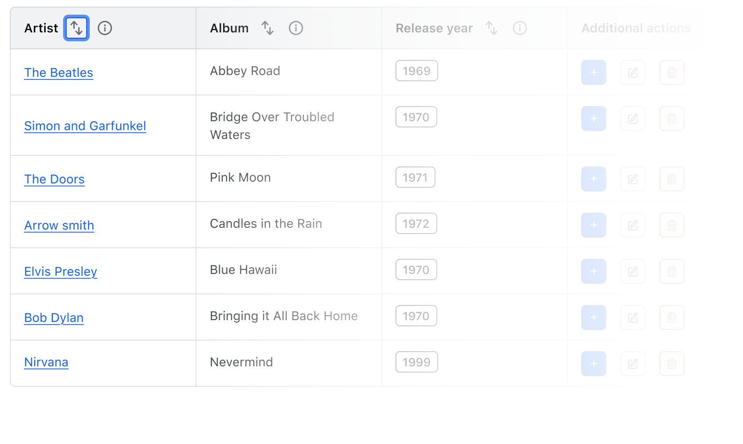Click the 1969 release year badge

click(416, 71)
